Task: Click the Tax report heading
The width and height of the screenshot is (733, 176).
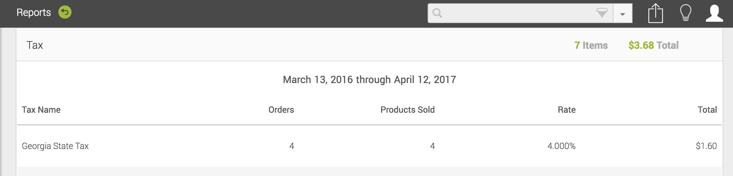Action: [35, 45]
